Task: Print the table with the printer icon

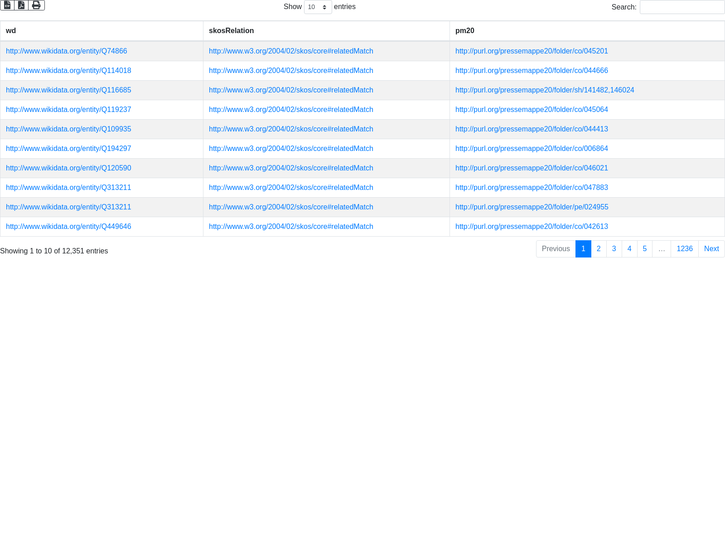Action: [36, 5]
